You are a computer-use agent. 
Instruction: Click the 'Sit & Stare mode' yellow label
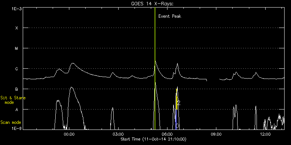(13, 100)
